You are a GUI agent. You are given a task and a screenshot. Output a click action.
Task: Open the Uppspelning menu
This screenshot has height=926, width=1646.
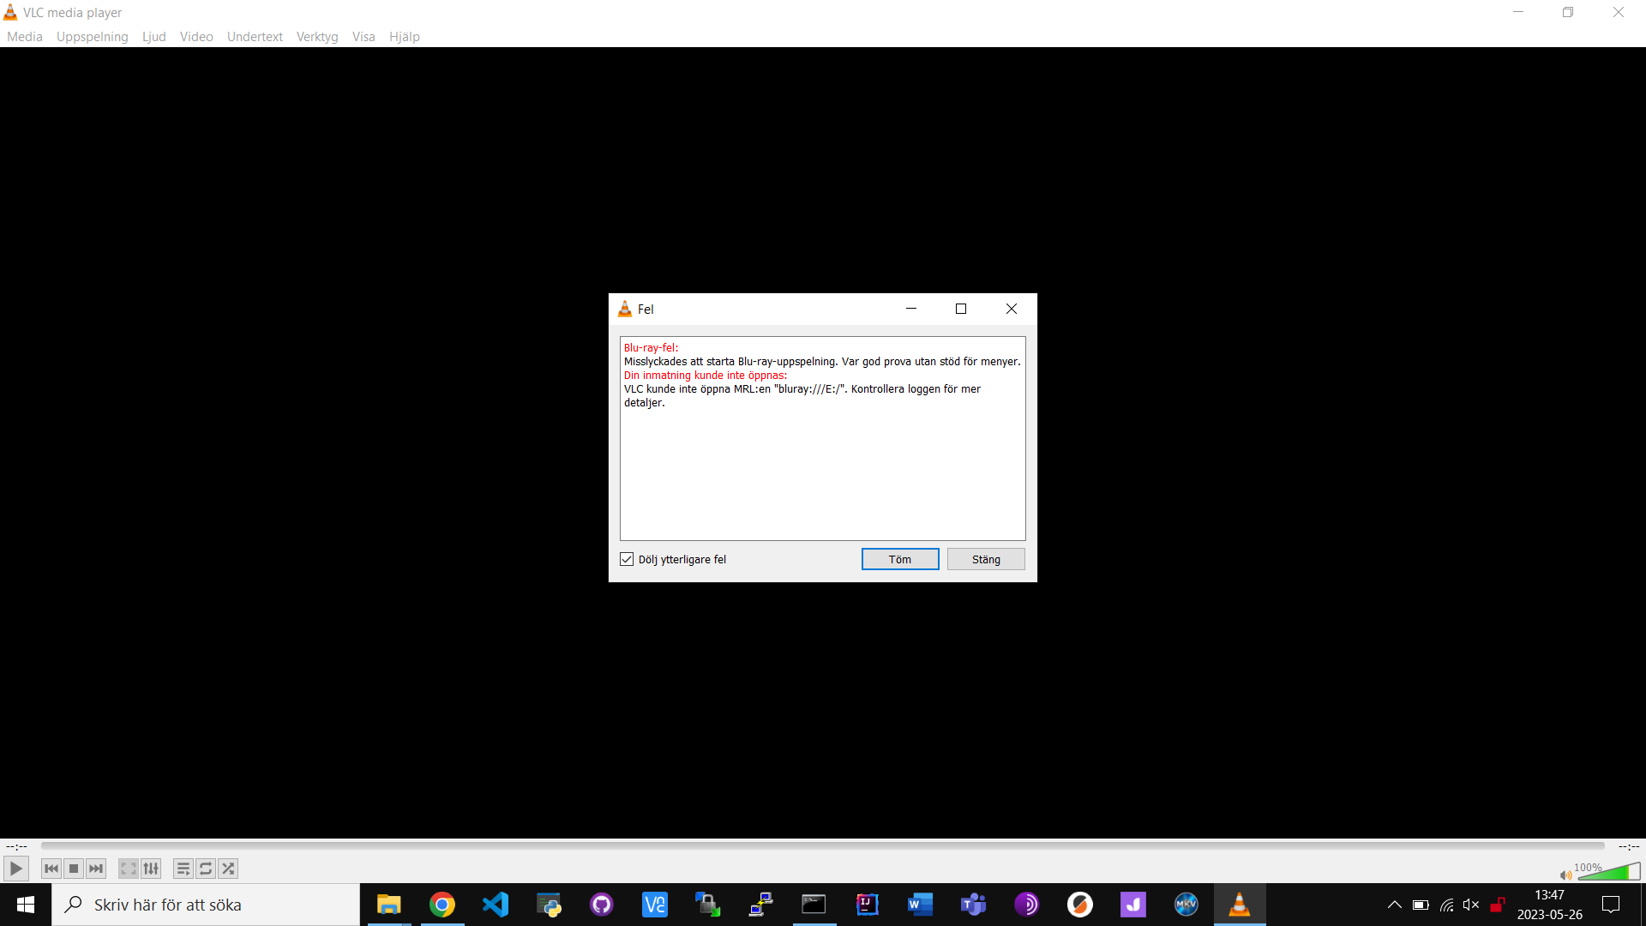[x=93, y=36]
